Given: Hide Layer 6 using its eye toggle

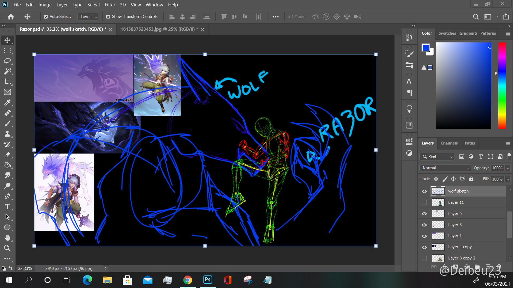Looking at the screenshot, I should [x=424, y=214].
